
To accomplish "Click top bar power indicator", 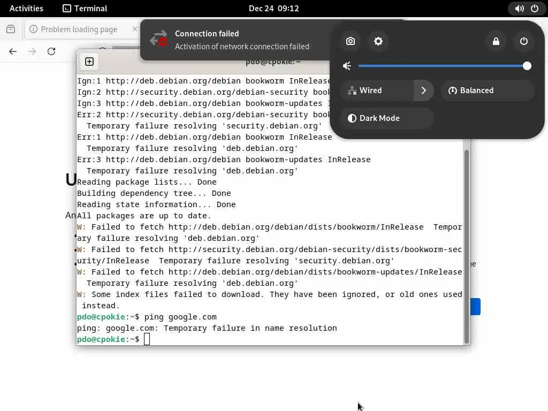I will click(535, 9).
